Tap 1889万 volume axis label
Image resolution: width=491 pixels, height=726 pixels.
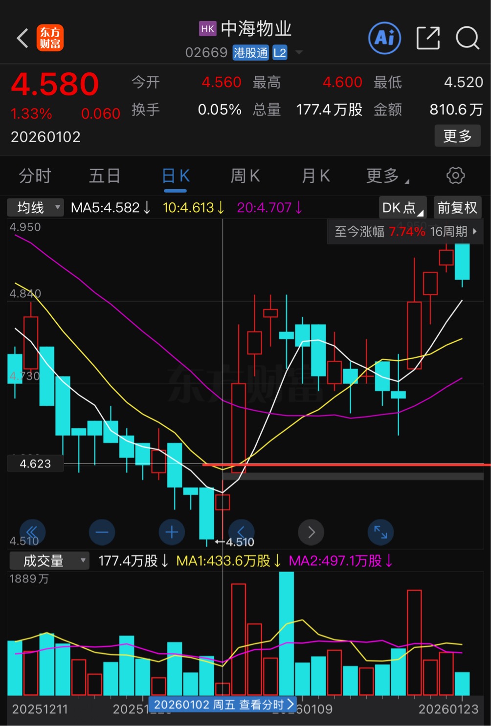pos(29,579)
